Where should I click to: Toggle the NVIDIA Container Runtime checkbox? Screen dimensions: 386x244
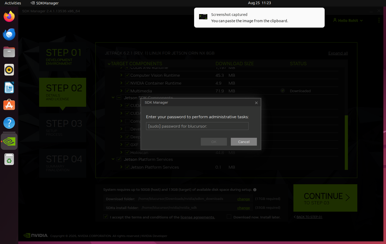coord(127,83)
